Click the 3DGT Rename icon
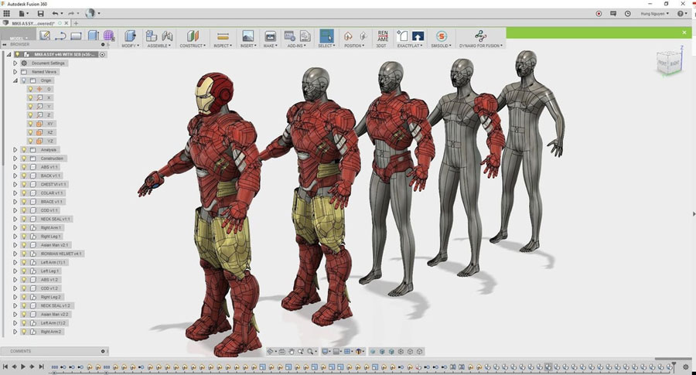The height and width of the screenshot is (375, 696). (382, 36)
